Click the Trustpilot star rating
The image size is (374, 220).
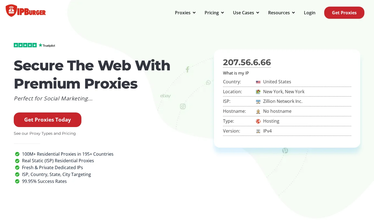pos(34,45)
